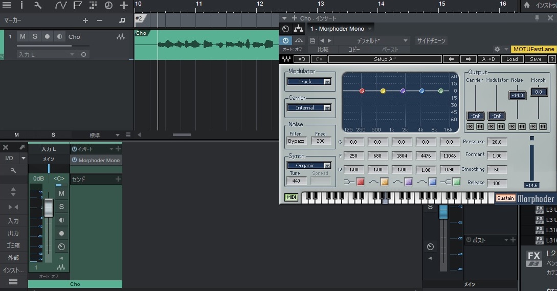Pin the Cho insert plugin window
The image size is (557, 291).
pos(537,18)
